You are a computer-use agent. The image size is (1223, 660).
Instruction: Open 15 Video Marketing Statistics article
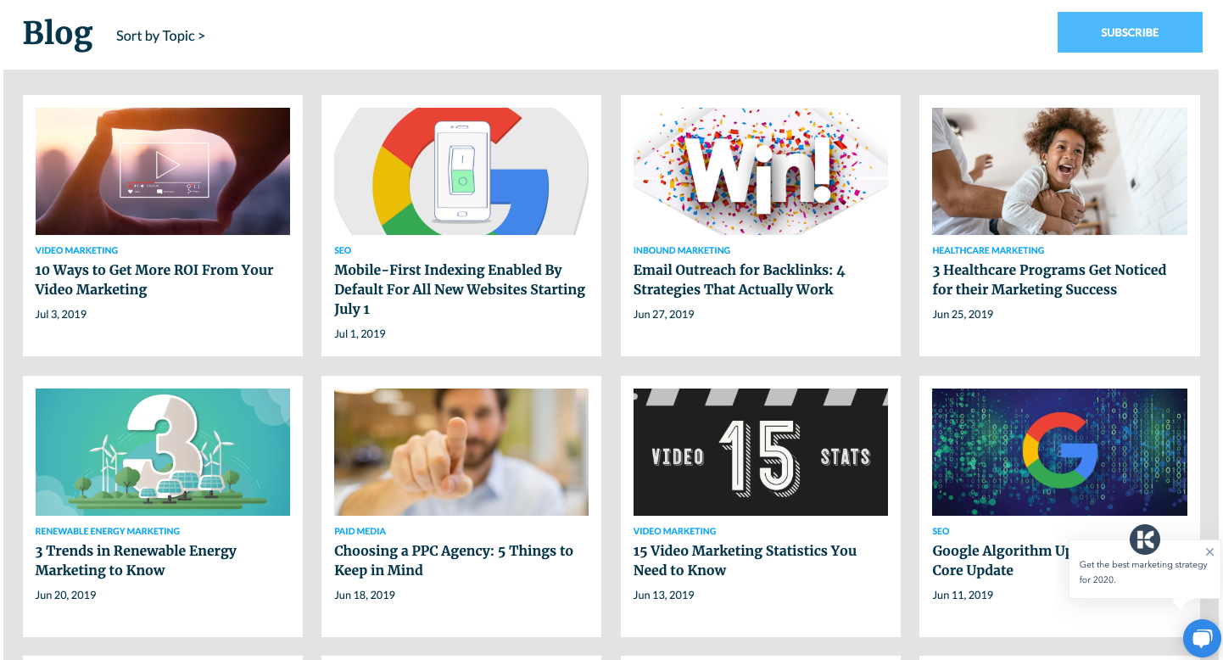(745, 561)
